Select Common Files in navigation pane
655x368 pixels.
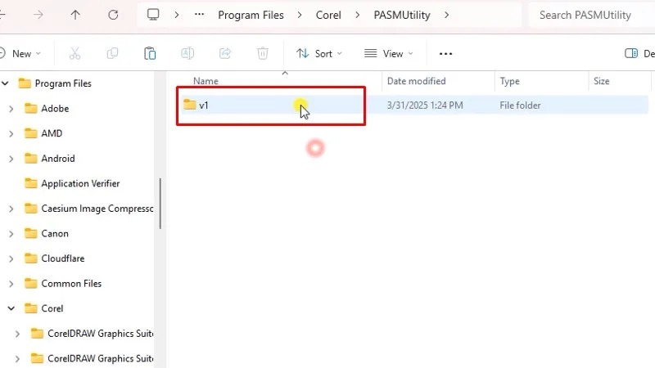[x=71, y=284]
